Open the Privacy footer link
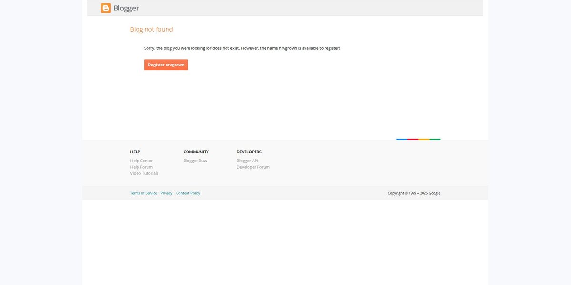The image size is (571, 285). 167,193
